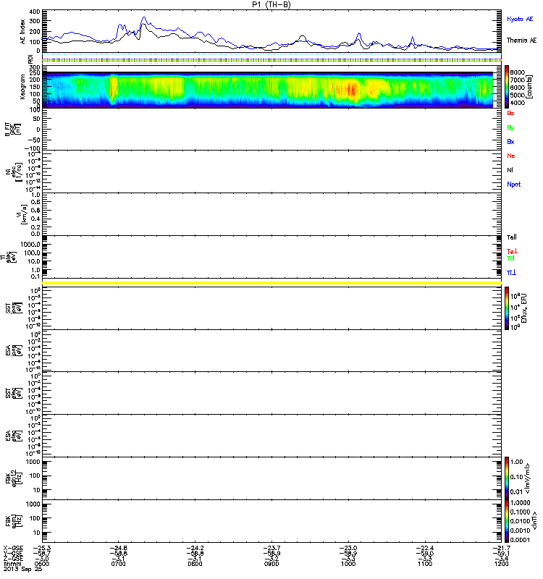Click the FBK edc12 color scale bar

point(508,478)
